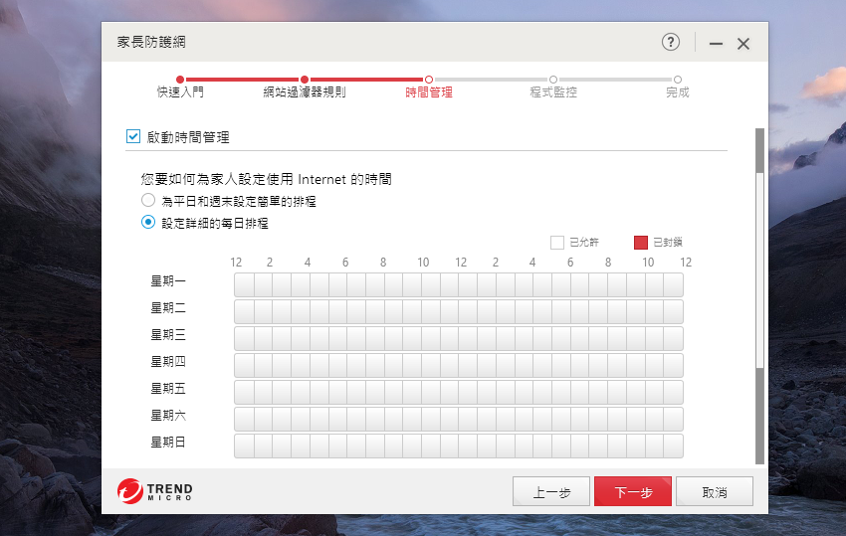This screenshot has height=536, width=846.
Task: Block the first hour cell for 星期日
Action: click(x=245, y=446)
